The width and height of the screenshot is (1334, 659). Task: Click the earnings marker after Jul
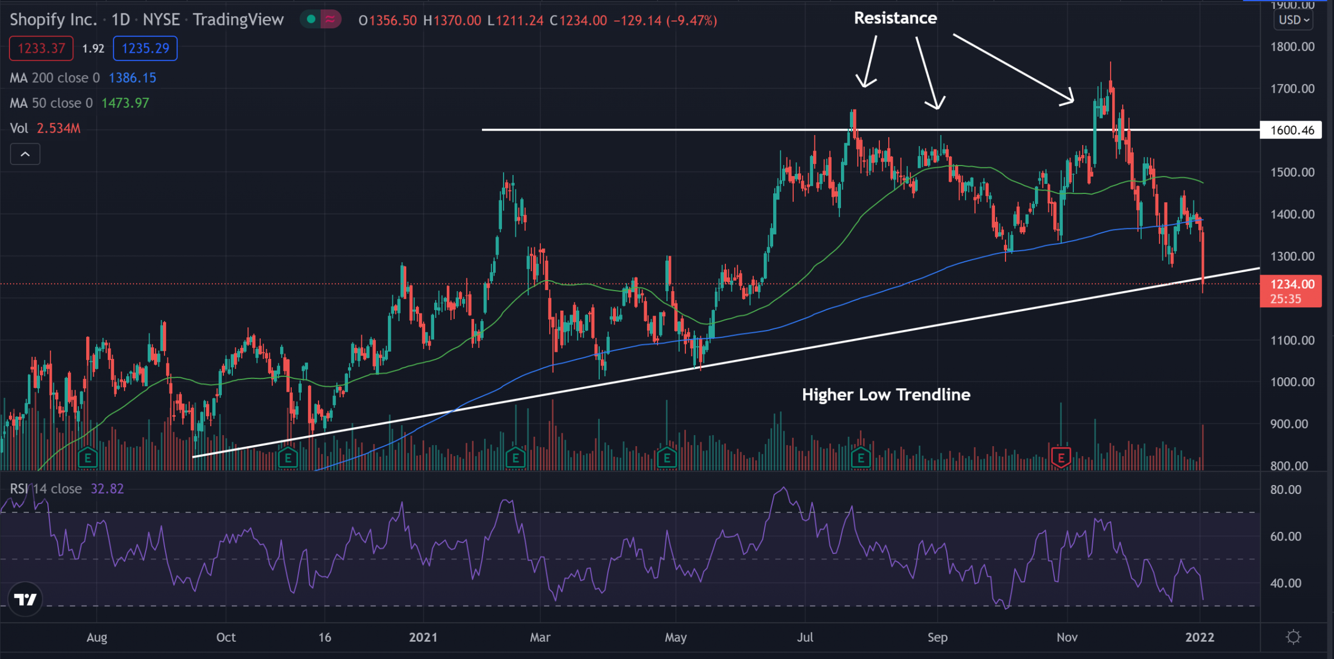(860, 459)
